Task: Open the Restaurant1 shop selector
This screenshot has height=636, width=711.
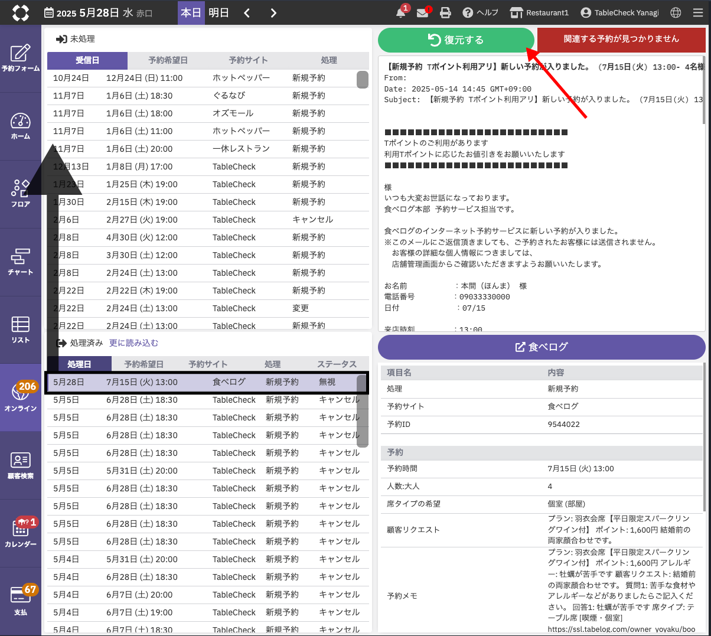Action: [539, 12]
